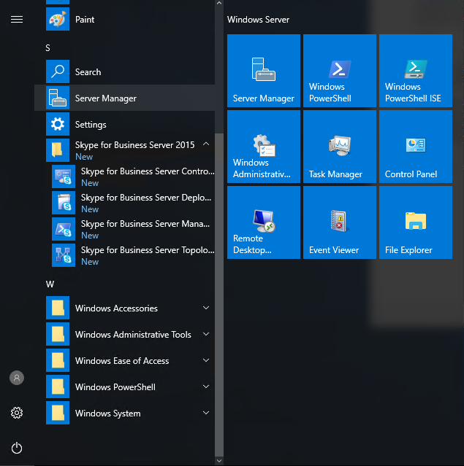Open the hamburger menu at the top left

17,19
